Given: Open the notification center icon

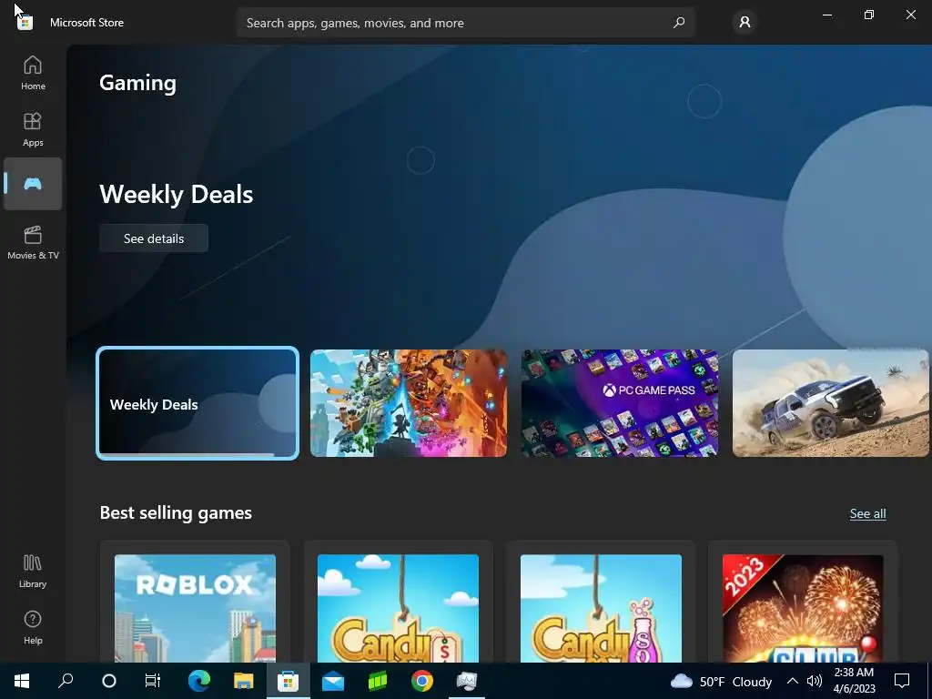Looking at the screenshot, I should pyautogui.click(x=902, y=681).
